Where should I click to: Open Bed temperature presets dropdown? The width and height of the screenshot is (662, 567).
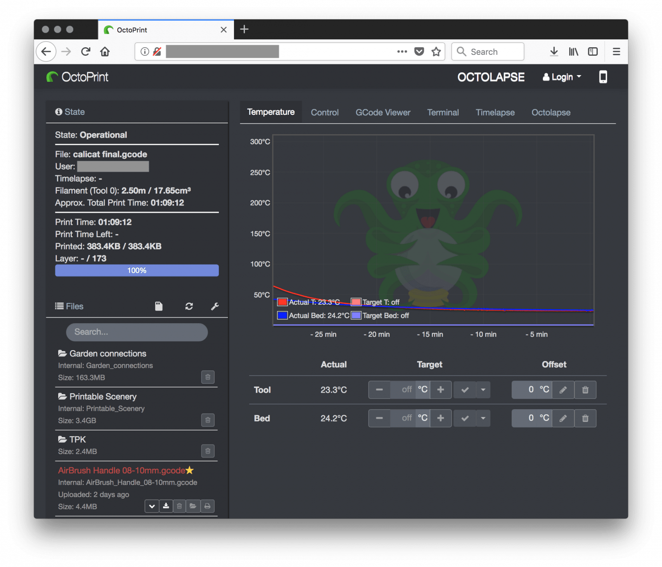pos(483,418)
